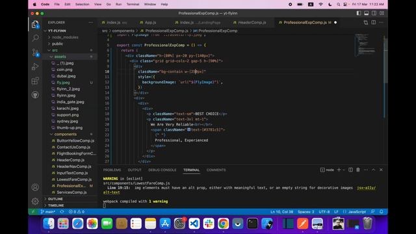Click the synchronize changes icon in status bar
Image resolution: width=416 pixels, height=234 pixels.
point(62,212)
